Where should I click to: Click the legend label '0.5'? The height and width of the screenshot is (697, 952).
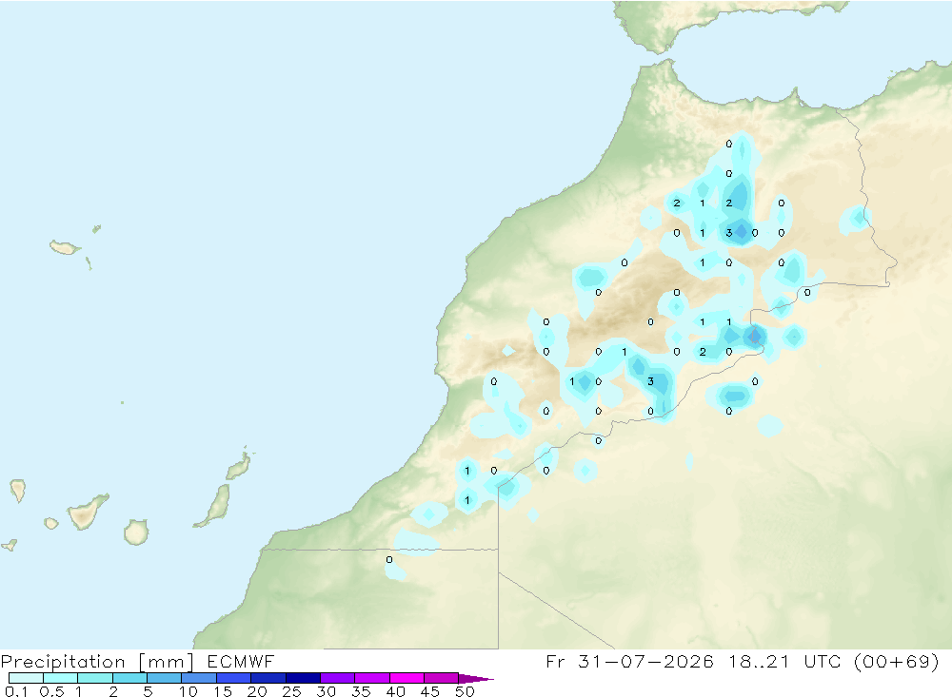[x=51, y=691]
